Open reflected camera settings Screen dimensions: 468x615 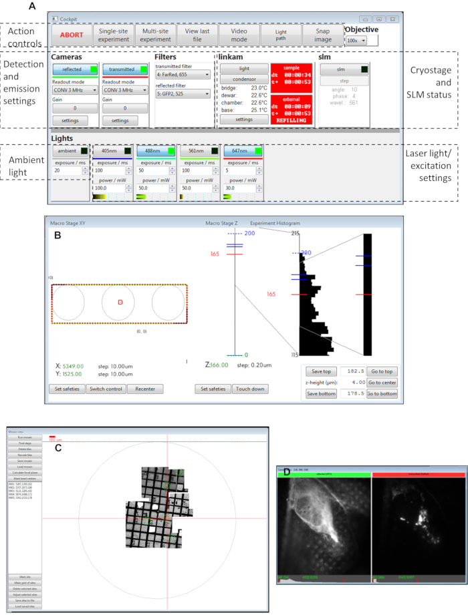coord(70,121)
